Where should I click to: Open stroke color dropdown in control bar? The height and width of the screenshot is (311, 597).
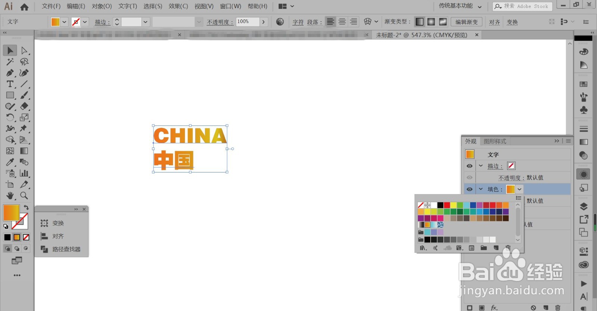85,22
